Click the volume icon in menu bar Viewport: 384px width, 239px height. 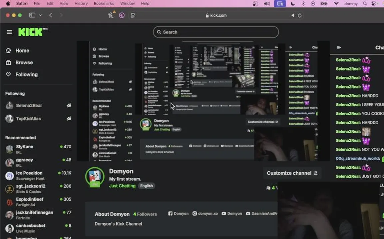tap(267, 4)
